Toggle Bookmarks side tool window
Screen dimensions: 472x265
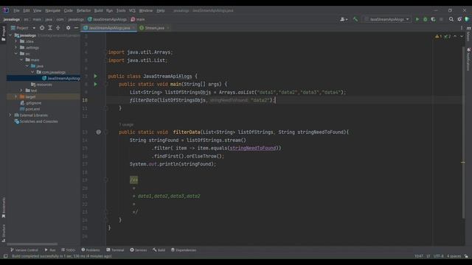(x=4, y=208)
